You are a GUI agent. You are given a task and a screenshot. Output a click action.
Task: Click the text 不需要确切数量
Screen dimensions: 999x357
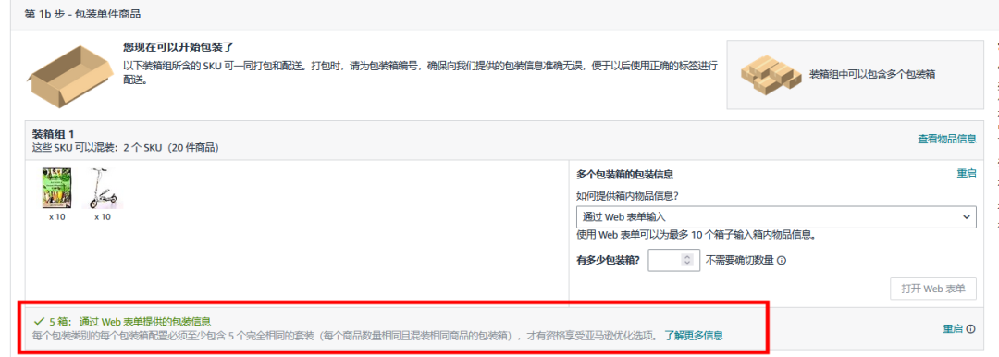tap(739, 260)
